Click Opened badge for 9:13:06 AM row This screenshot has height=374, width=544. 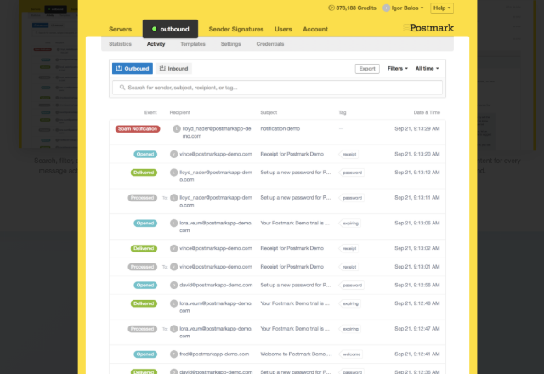[x=145, y=223]
